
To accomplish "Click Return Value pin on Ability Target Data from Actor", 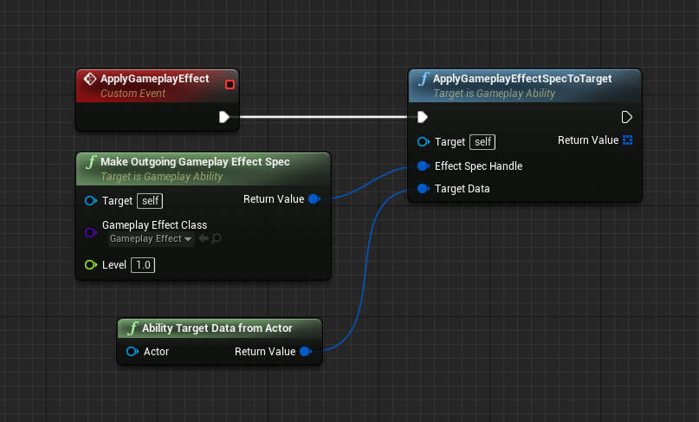I will pyautogui.click(x=306, y=352).
